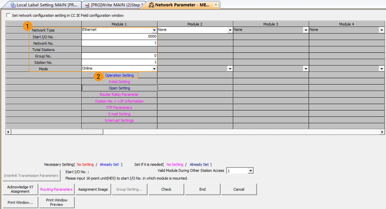Image resolution: width=386 pixels, height=209 pixels.
Task: Open Network Type dropdown for Module 1
Action: pyautogui.click(x=154, y=30)
